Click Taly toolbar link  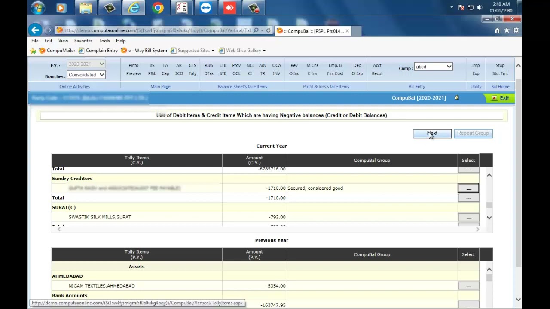[x=192, y=73]
